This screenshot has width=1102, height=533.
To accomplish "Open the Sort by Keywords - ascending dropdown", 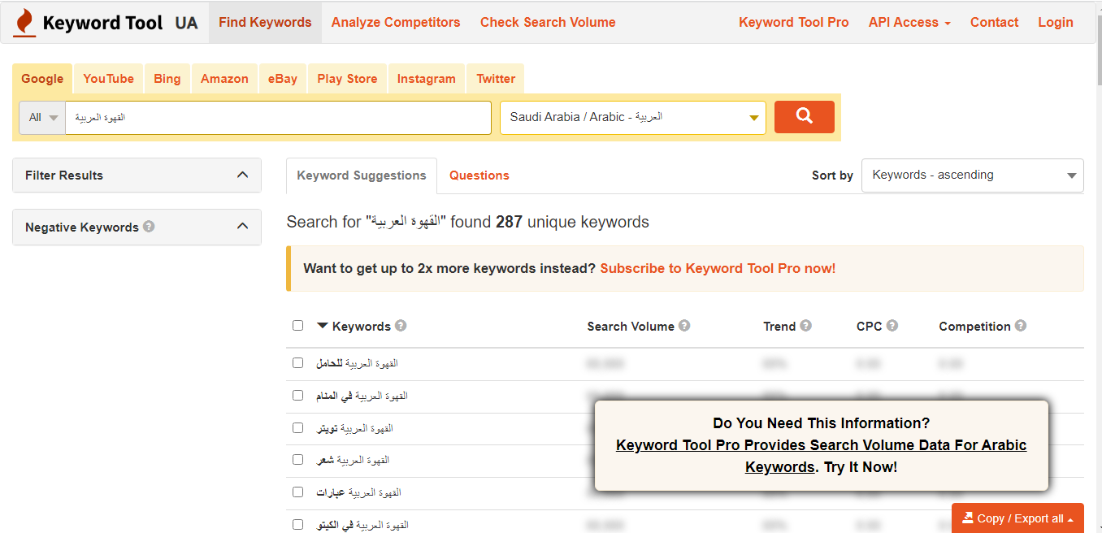I will [972, 175].
